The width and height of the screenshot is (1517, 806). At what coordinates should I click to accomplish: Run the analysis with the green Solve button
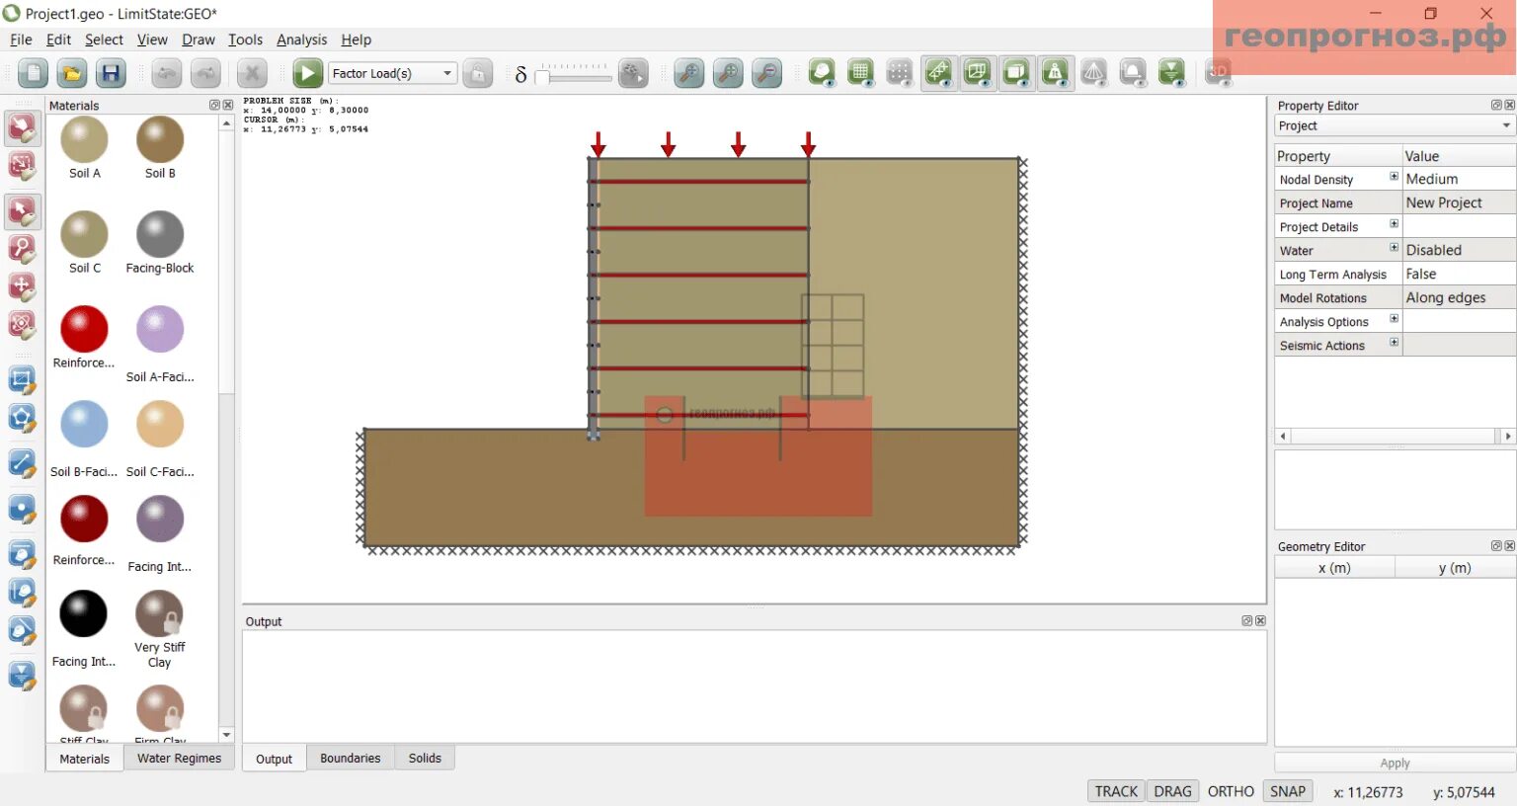point(307,73)
